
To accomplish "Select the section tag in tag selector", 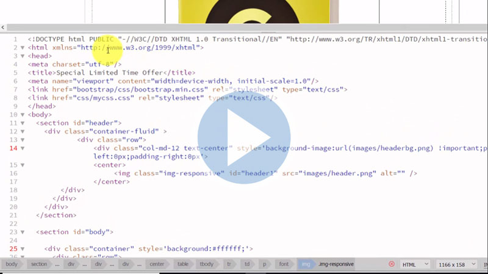I will coord(39,264).
